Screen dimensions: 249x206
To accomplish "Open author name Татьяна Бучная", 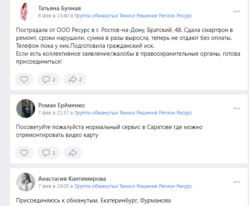I will coord(59,8).
